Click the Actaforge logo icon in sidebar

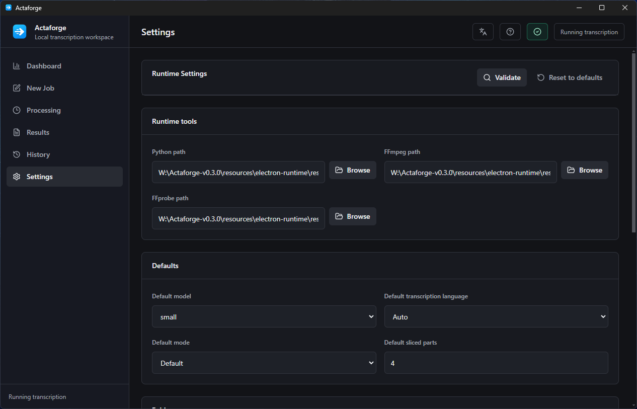pos(20,32)
